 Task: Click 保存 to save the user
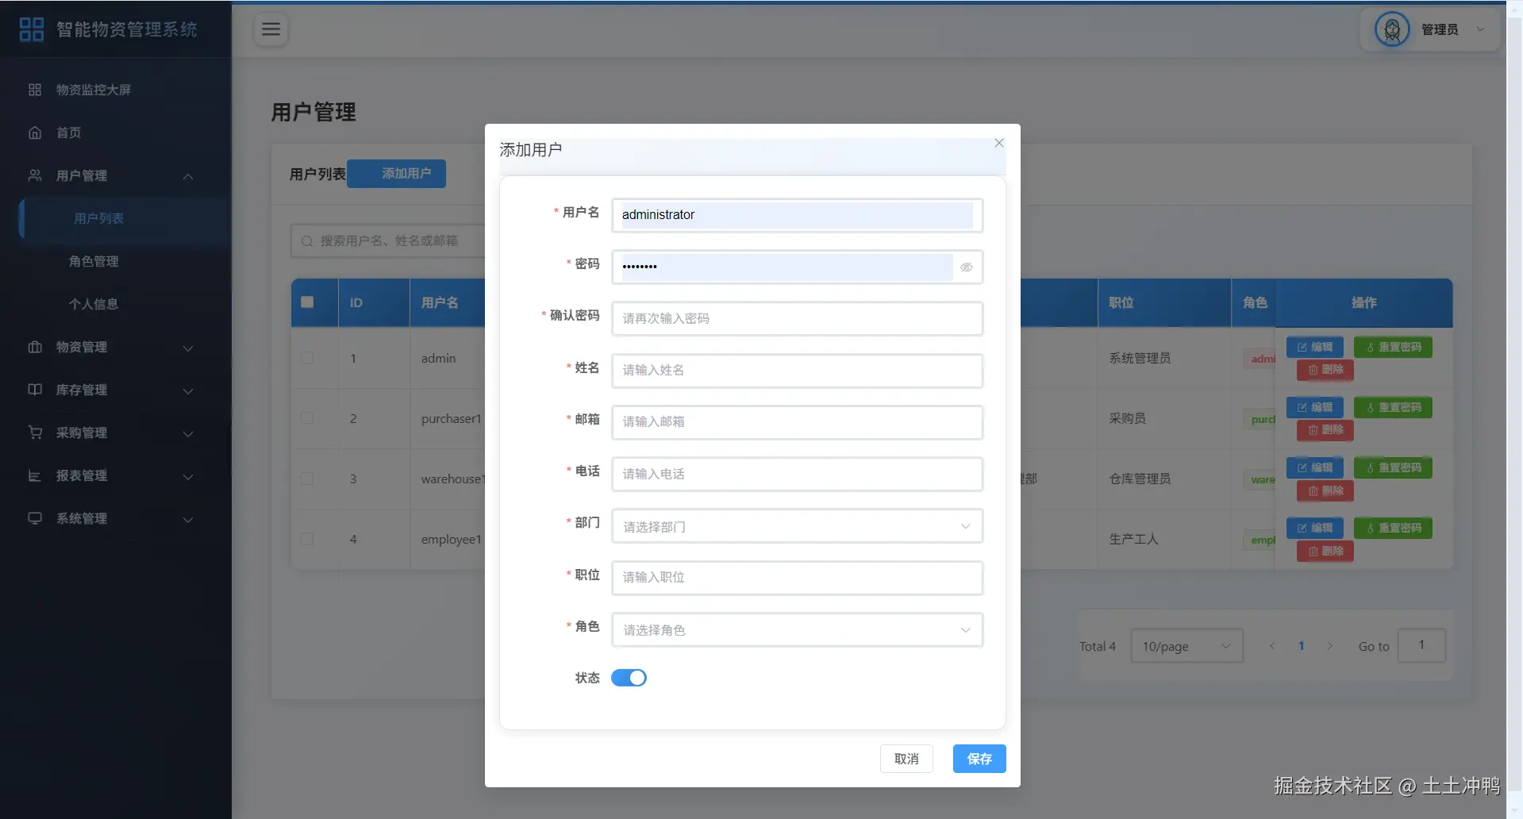[x=979, y=759]
